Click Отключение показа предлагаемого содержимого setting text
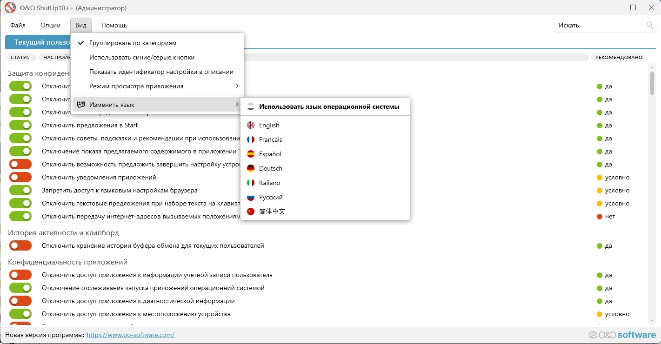661x344 pixels. coord(141,151)
